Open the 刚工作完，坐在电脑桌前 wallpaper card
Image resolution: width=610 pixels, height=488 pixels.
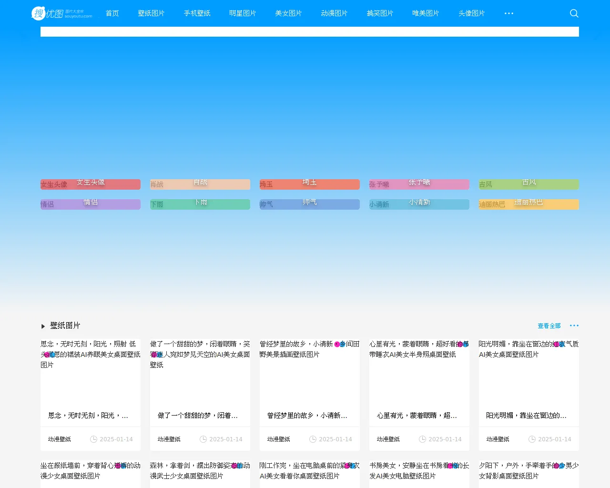(310, 474)
